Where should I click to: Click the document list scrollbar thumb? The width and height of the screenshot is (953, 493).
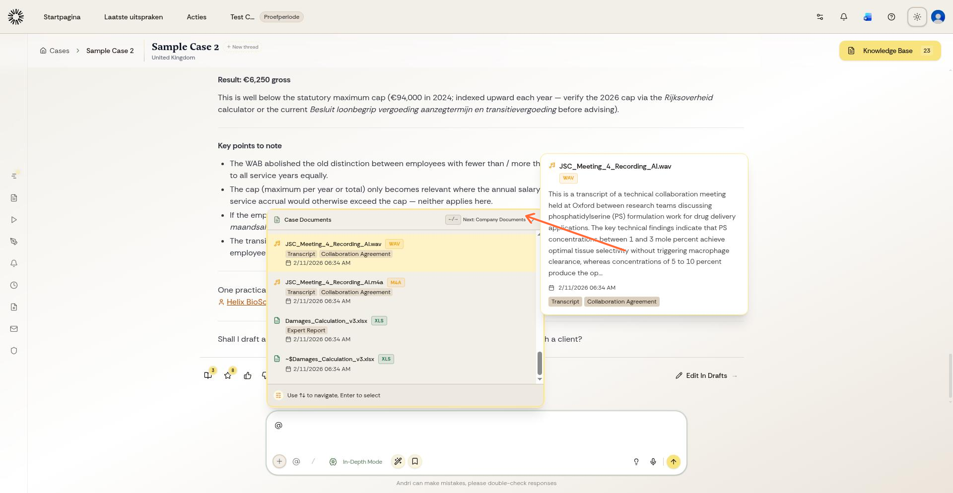540,364
